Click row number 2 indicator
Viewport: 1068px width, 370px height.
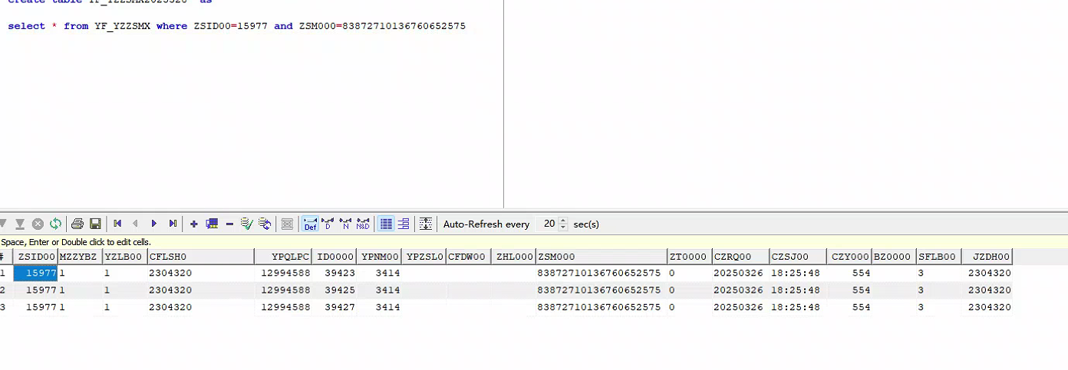tap(4, 290)
